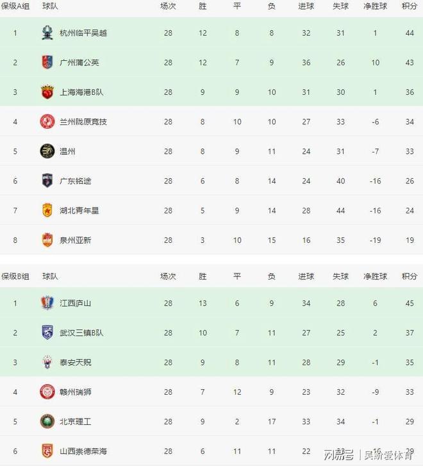This screenshot has width=423, height=466.
Task: Click the 广东铭途 team shield icon
Action: 47,181
